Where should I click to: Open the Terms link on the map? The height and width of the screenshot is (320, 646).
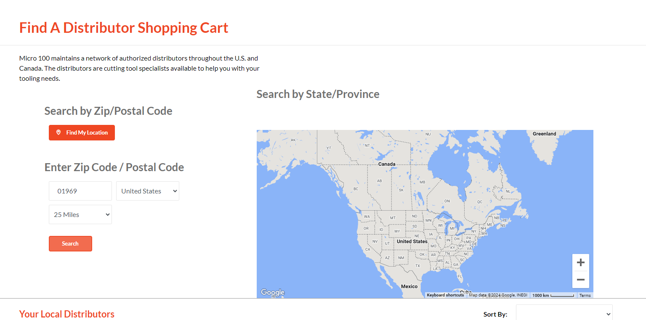585,295
